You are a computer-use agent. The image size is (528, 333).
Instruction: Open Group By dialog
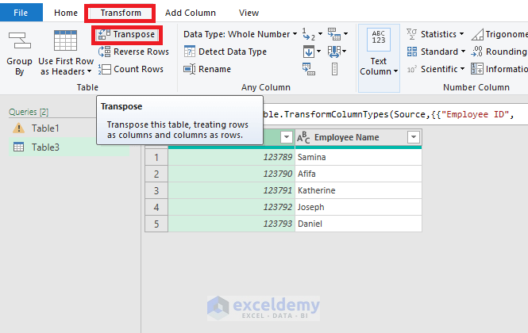19,53
